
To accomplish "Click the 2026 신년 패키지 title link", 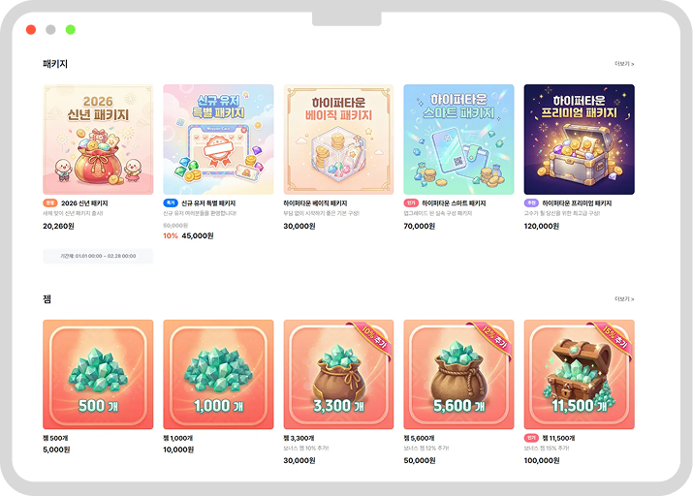I will point(84,203).
